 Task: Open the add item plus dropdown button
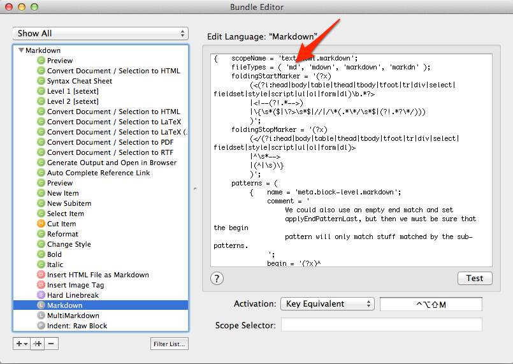[x=22, y=344]
